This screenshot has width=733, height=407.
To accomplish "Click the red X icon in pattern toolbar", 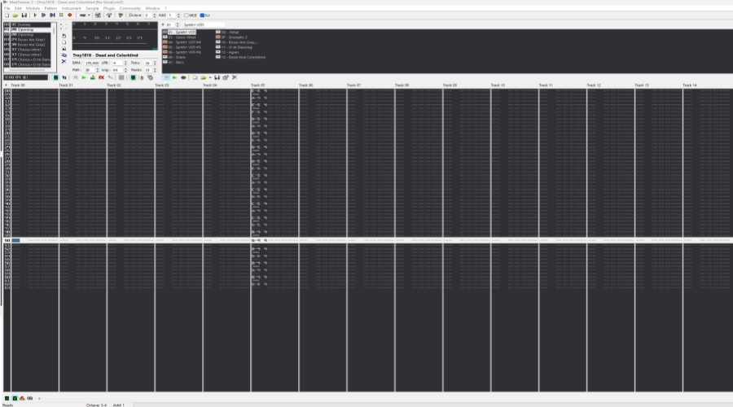I will click(102, 77).
